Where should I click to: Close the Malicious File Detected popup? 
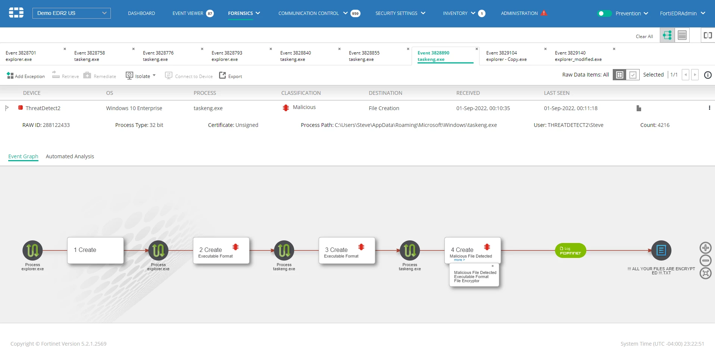point(493,266)
